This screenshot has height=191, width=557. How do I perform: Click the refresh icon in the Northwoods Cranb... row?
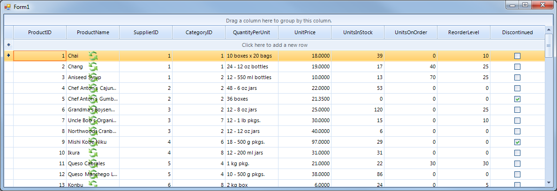93,132
